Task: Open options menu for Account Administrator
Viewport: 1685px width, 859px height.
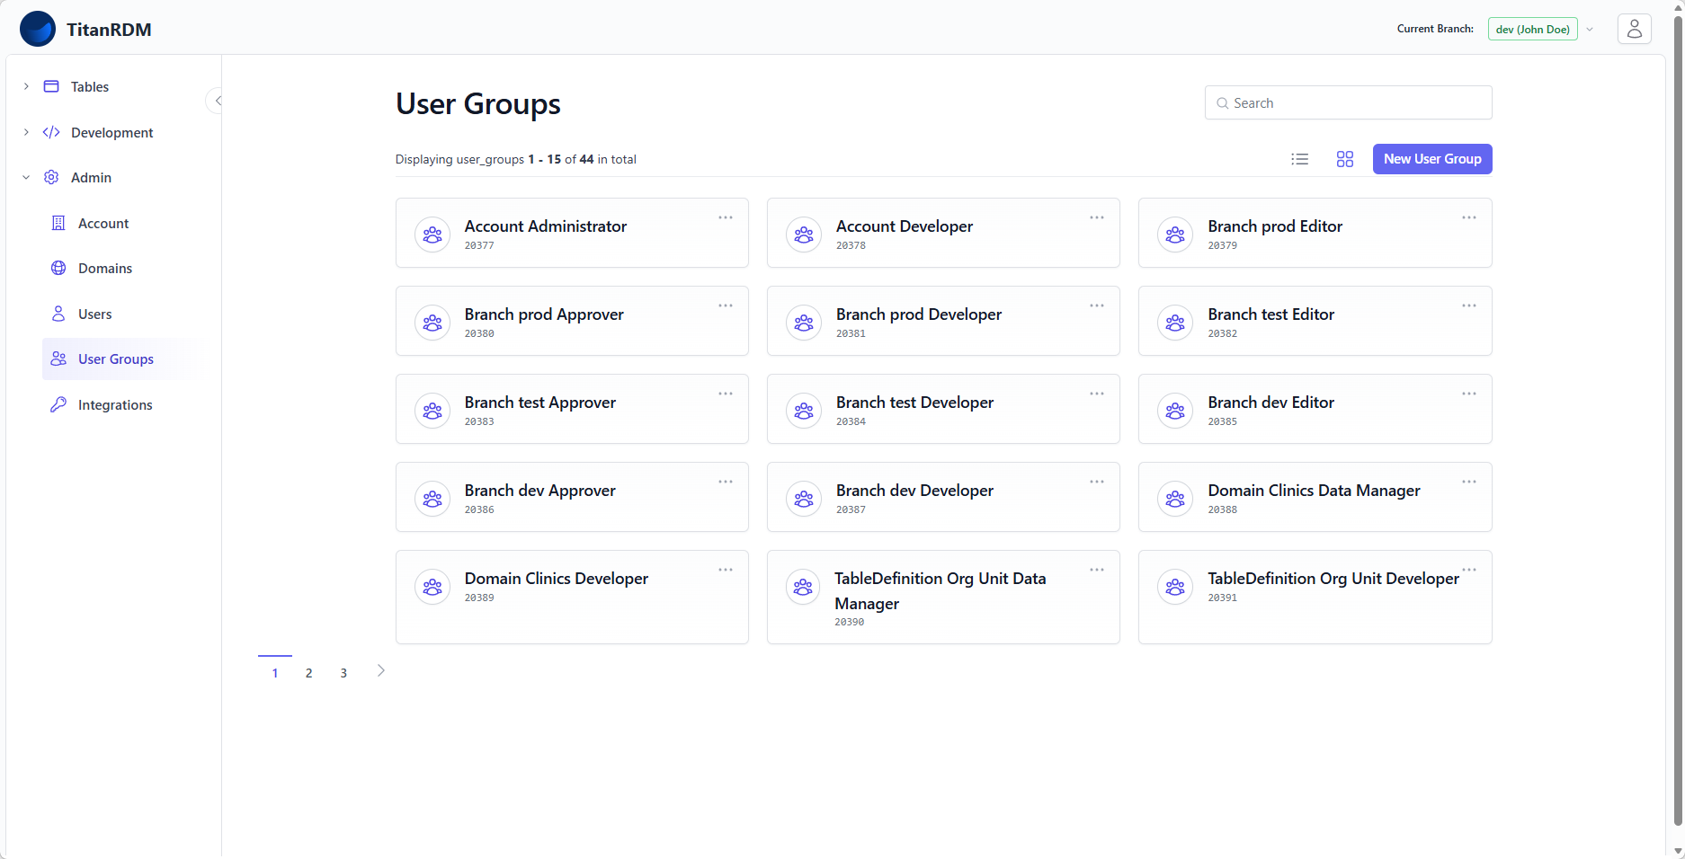Action: (726, 217)
